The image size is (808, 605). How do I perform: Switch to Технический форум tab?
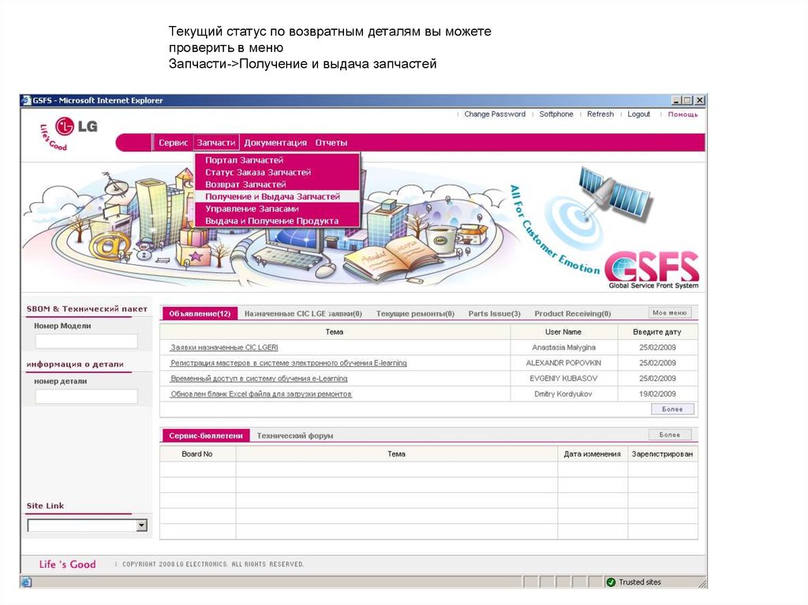point(295,435)
